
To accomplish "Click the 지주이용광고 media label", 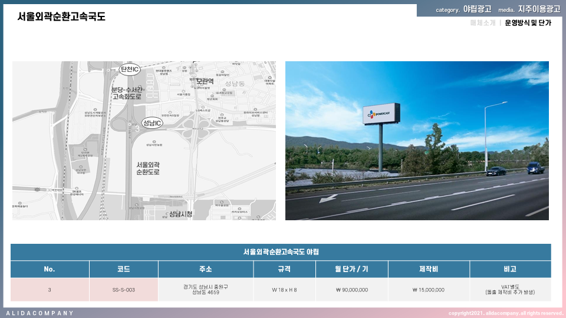I will click(x=539, y=9).
